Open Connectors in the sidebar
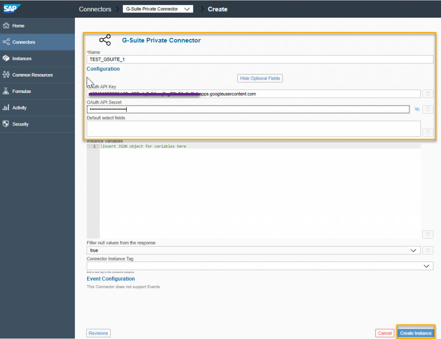This screenshot has width=441, height=339. coord(37,42)
